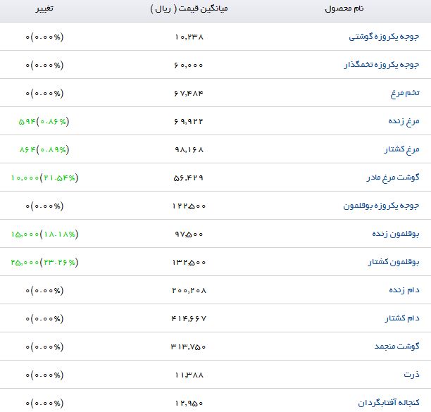Click the ۰(۰.۰۰%) change in تخم مرغ row
Viewport: 431px width, 412px height.
click(x=44, y=94)
